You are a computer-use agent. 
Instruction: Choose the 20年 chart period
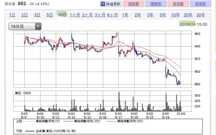click(x=188, y=15)
